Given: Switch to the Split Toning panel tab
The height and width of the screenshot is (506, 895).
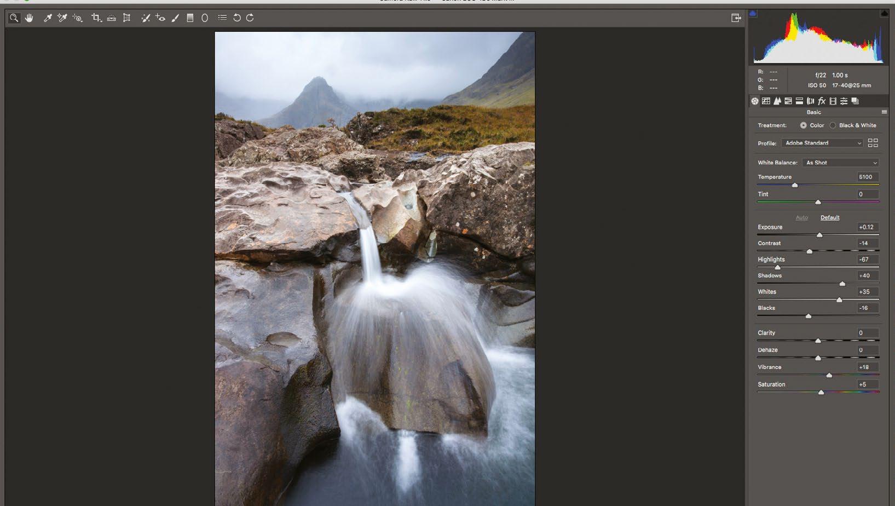Looking at the screenshot, I should [799, 101].
